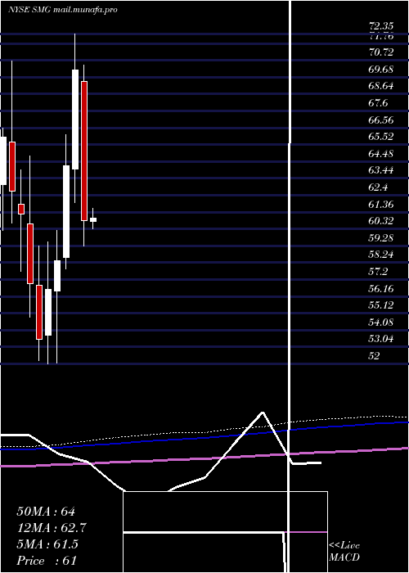Select the 67.6 price axis label
The height and width of the screenshot is (573, 409).
[x=378, y=102]
